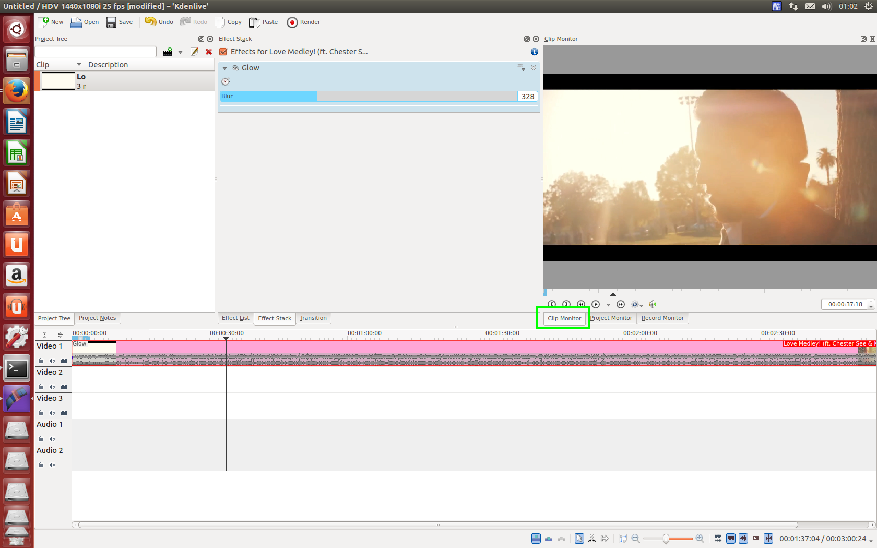Switch to the Project Notes tab
877x548 pixels.
98,318
